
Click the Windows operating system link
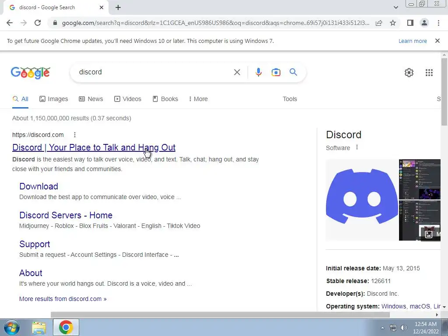pos(394,306)
